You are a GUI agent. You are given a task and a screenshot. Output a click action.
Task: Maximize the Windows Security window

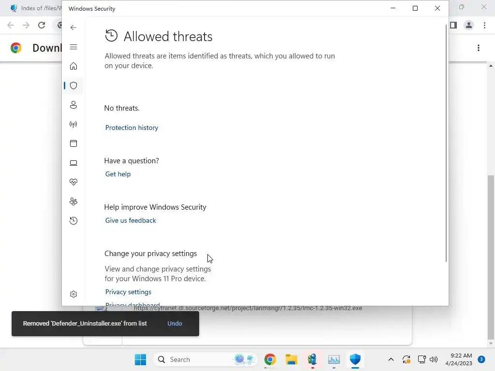[x=415, y=8]
